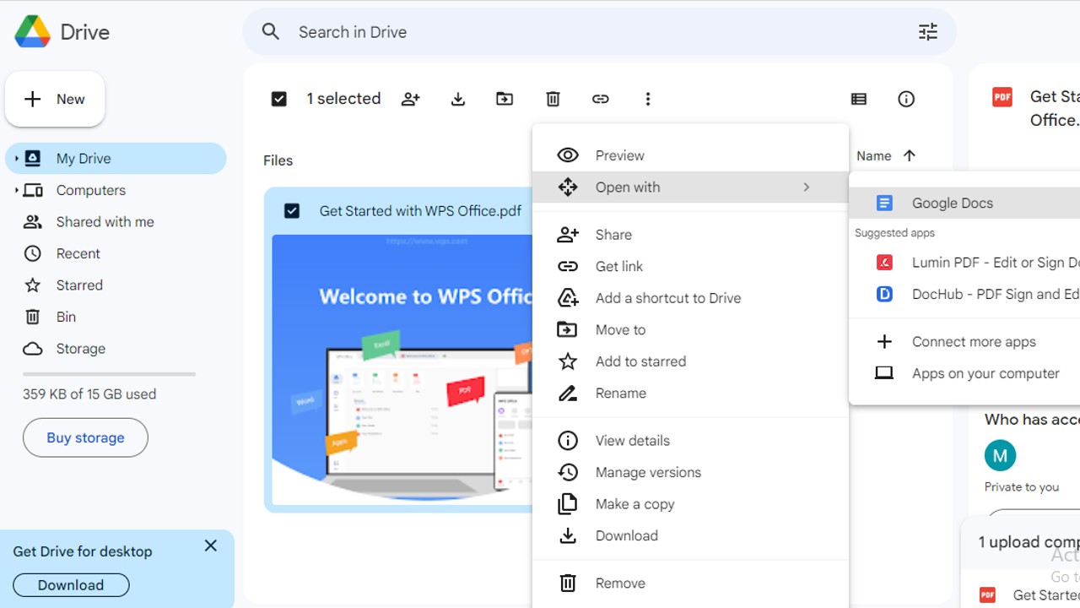1080x608 pixels.
Task: Click the star icon beside Add to starred
Action: [x=568, y=361]
